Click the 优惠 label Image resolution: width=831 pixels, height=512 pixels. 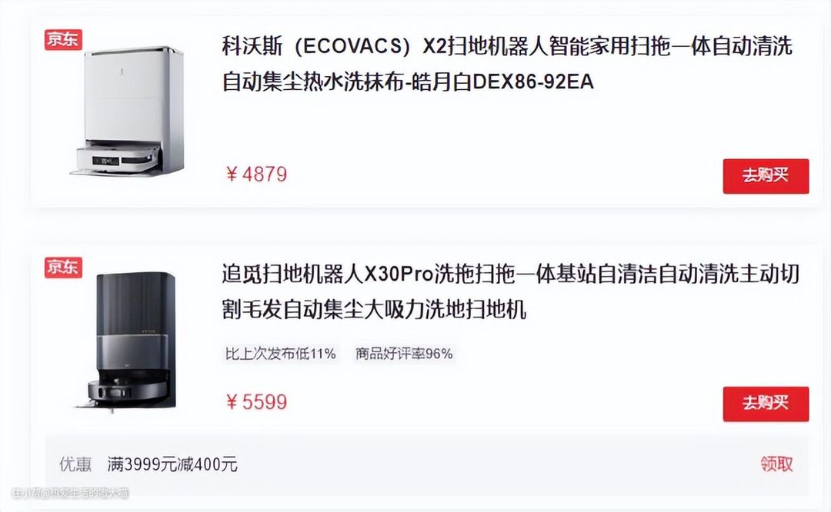click(x=75, y=464)
